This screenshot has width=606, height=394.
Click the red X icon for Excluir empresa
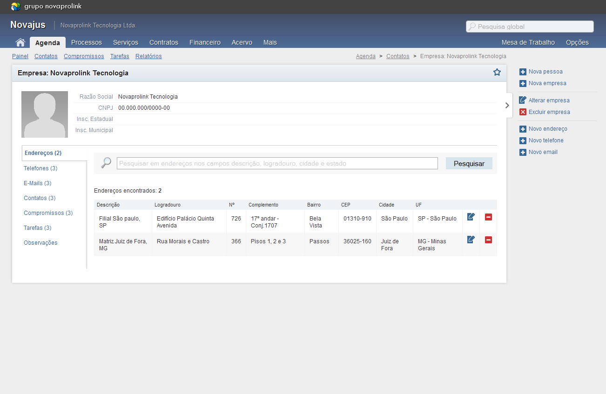523,112
